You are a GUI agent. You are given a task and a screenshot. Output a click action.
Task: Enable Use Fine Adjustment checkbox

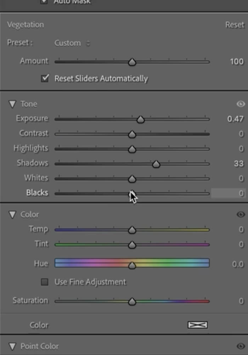[x=45, y=282]
